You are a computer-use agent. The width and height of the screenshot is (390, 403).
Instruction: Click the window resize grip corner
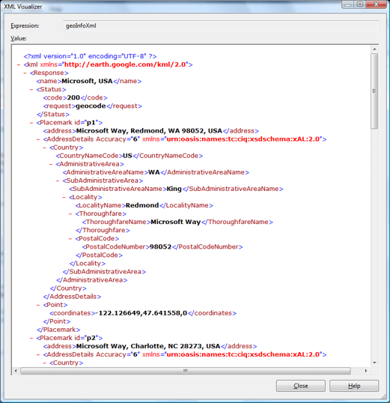(x=383, y=396)
